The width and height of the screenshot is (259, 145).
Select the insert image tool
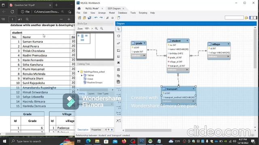tap(119, 63)
